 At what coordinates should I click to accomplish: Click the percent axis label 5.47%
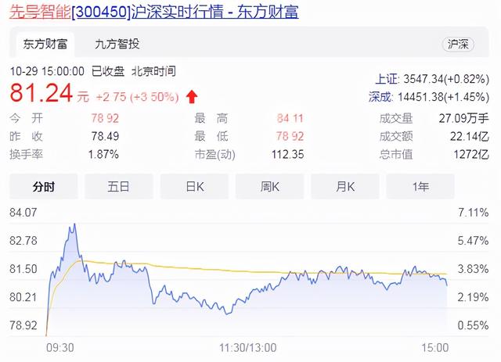(473, 240)
